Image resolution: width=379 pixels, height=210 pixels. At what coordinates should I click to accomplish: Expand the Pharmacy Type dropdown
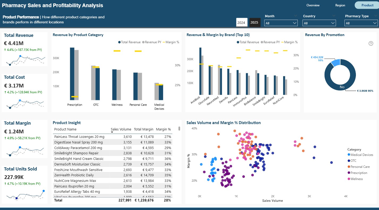pyautogui.click(x=361, y=23)
